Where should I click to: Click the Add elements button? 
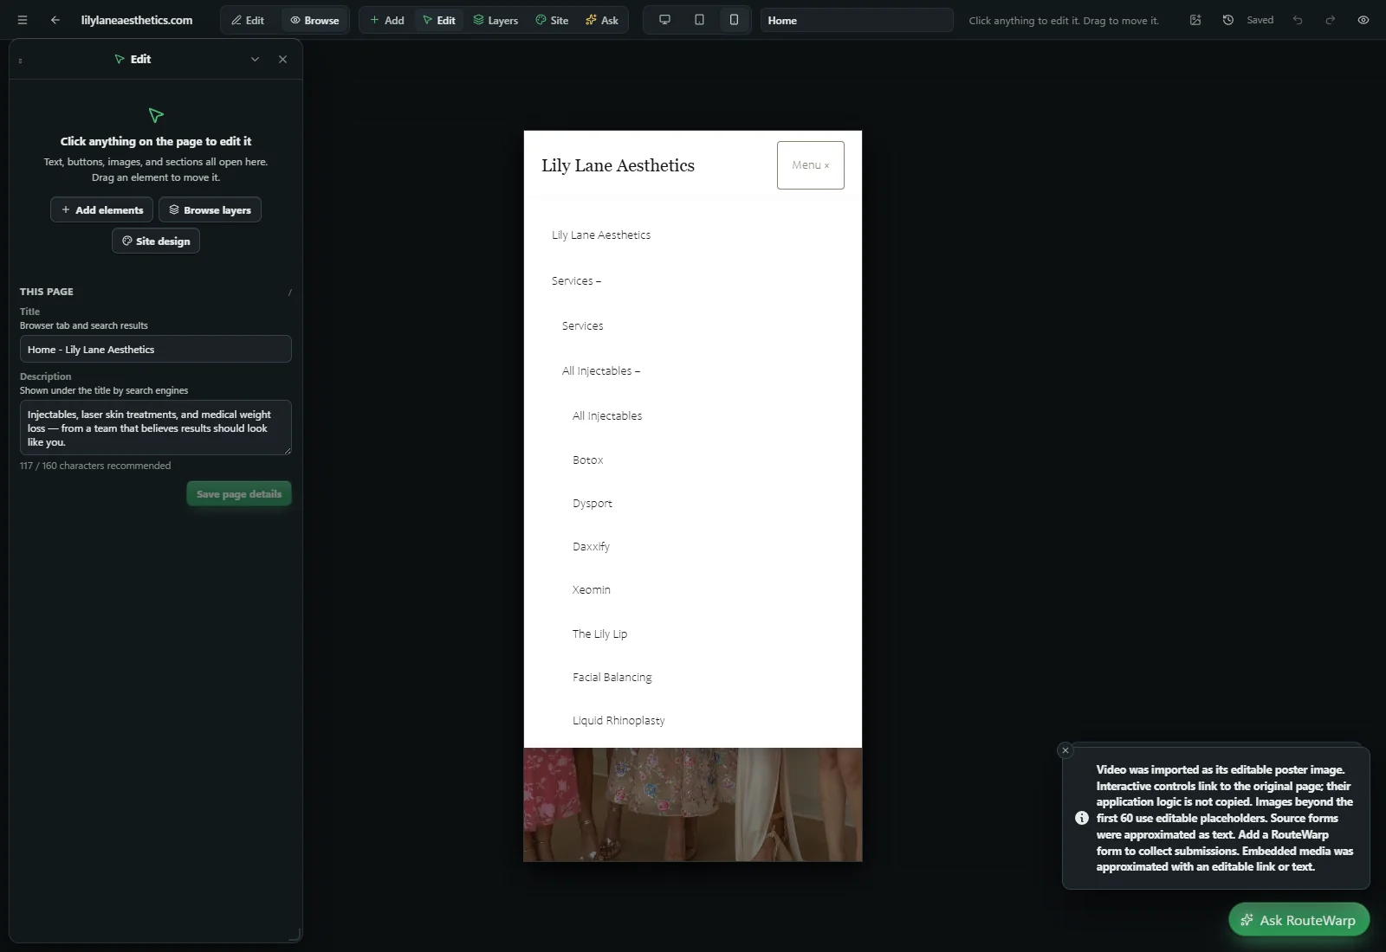click(102, 209)
